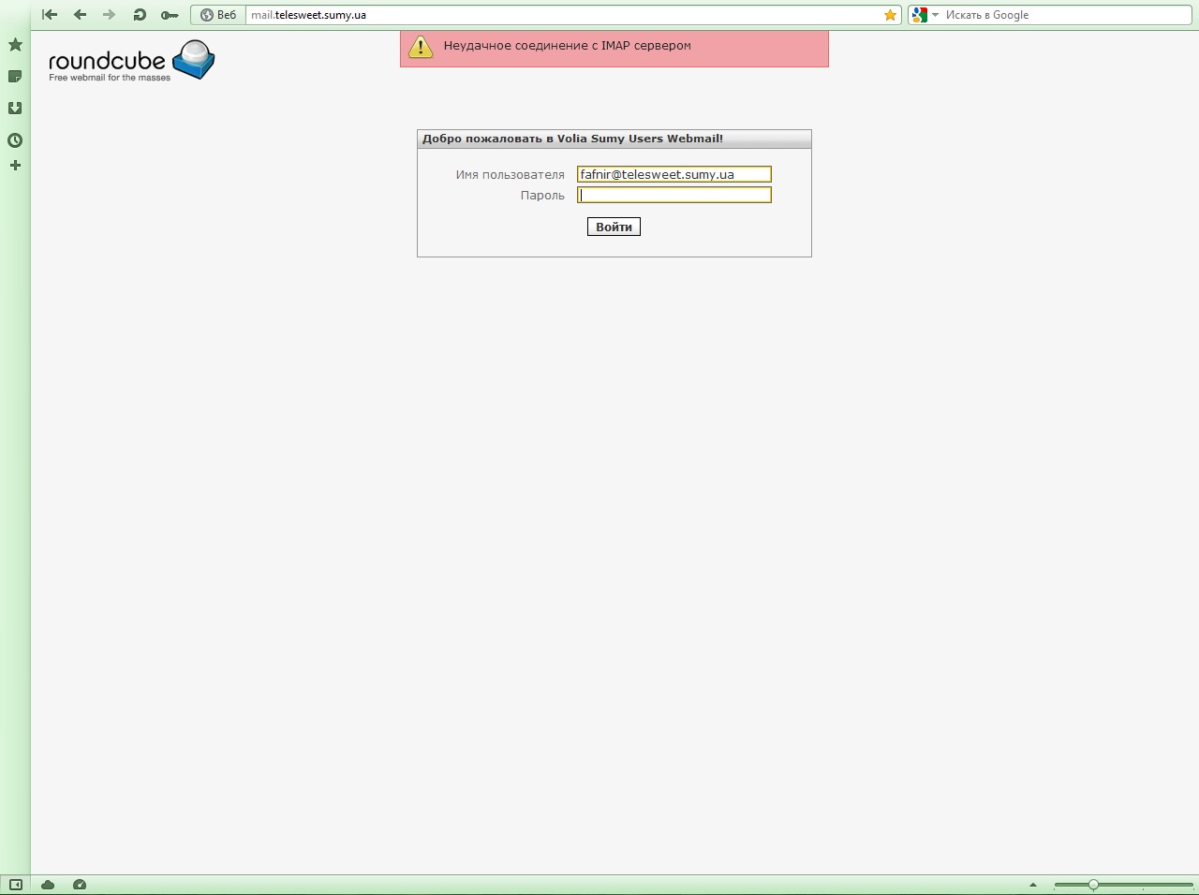Click the roundcube logo
The height and width of the screenshot is (895, 1199).
131,61
